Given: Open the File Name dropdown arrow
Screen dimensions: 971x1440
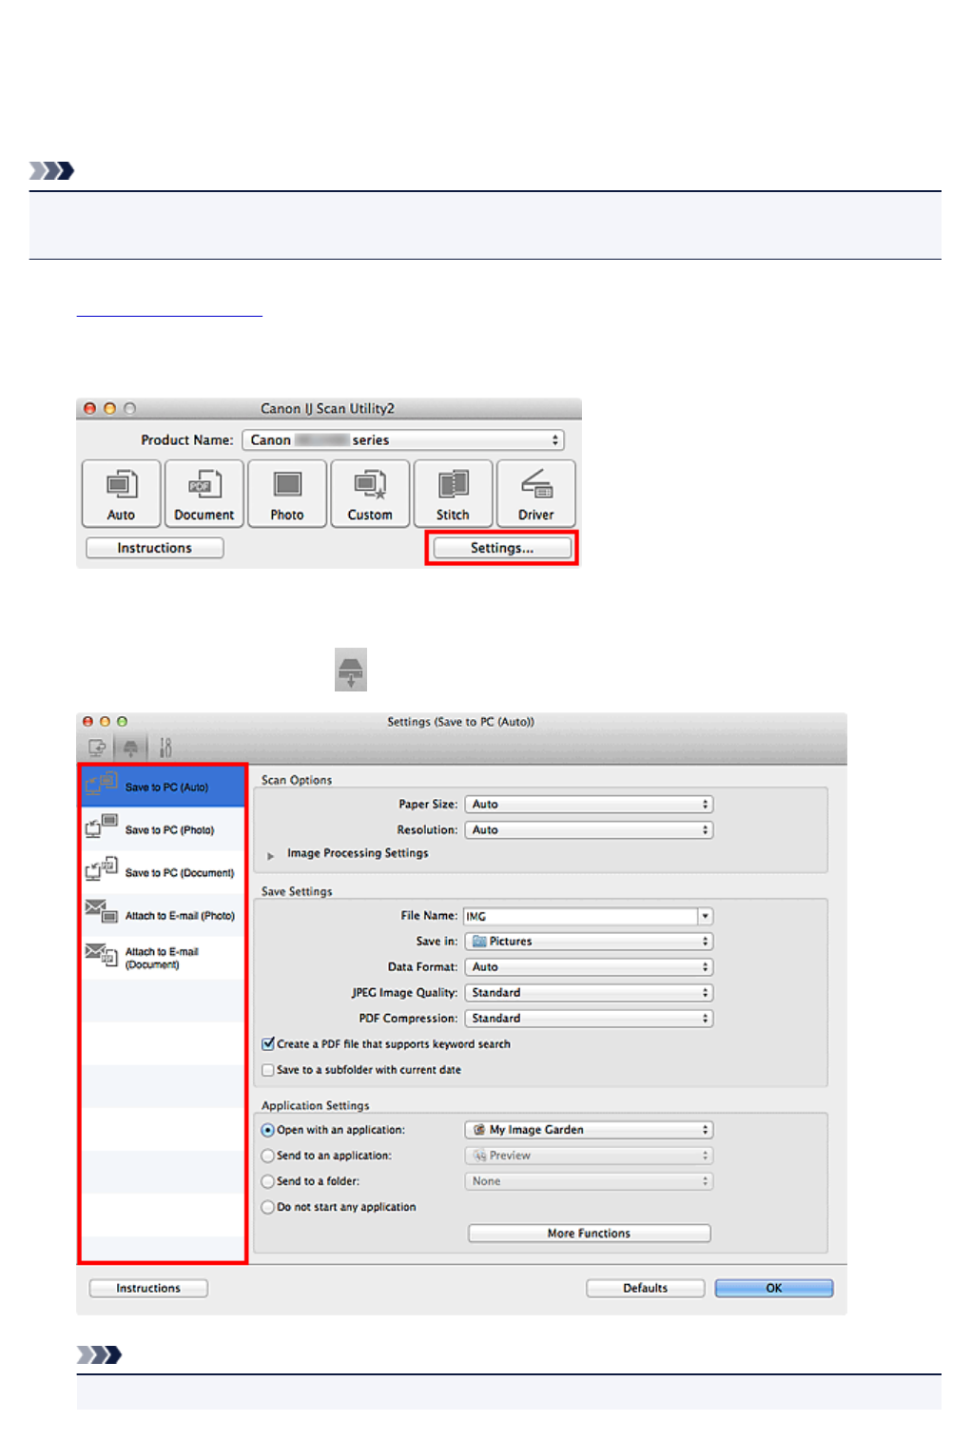Looking at the screenshot, I should 706,916.
